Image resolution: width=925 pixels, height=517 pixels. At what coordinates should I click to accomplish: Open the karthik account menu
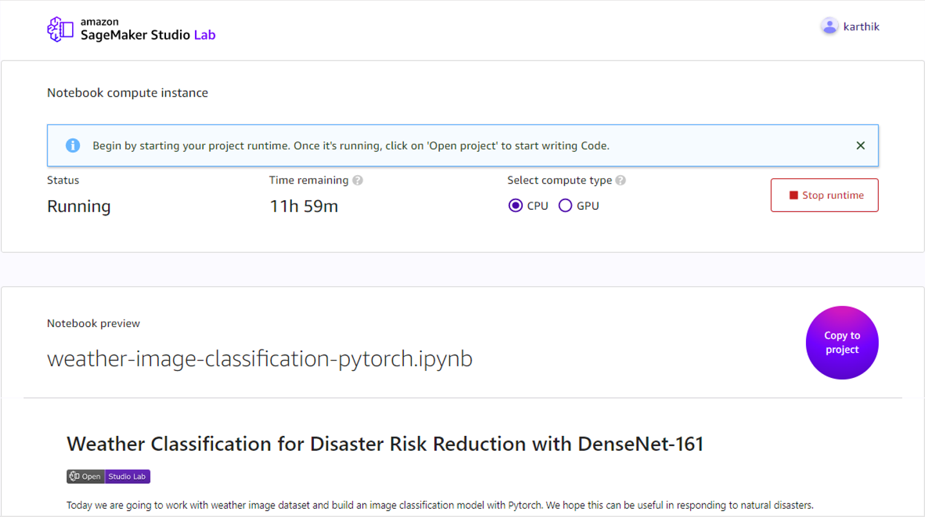tap(861, 26)
